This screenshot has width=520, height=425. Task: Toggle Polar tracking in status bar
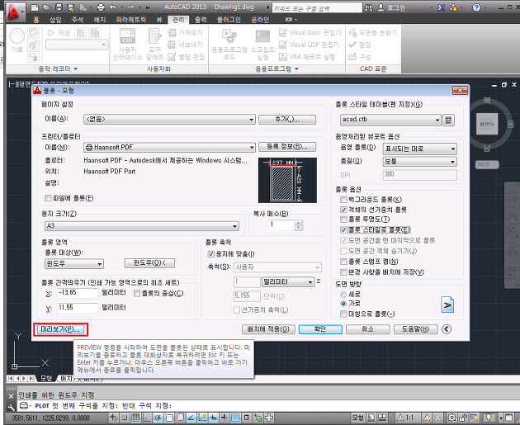[x=158, y=418]
